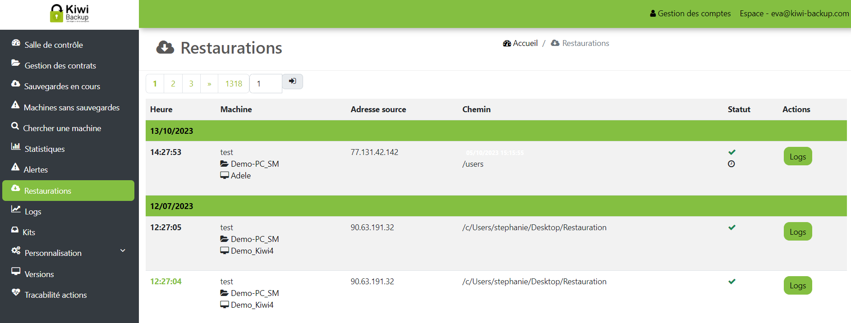
Task: Click Demo-PC_SM in the 12:27:04 row
Action: [x=255, y=293]
